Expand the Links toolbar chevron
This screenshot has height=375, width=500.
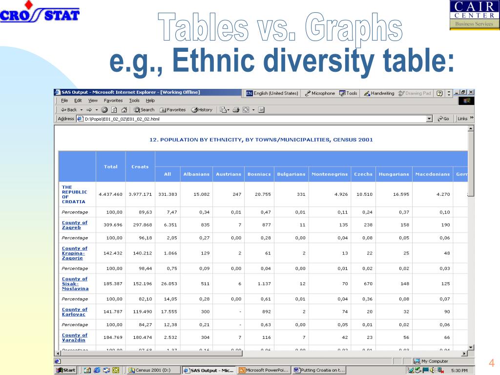(472, 118)
